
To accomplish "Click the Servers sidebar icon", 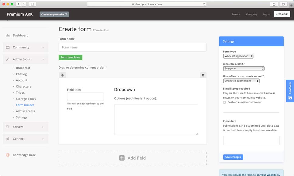I will (8, 127).
